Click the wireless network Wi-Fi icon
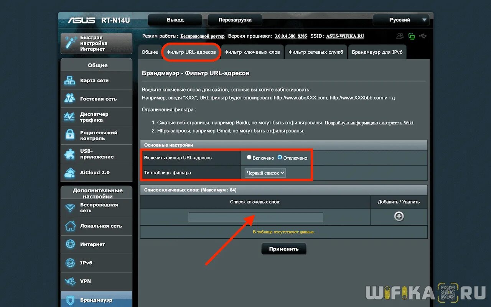The height and width of the screenshot is (307, 491). coord(70,208)
